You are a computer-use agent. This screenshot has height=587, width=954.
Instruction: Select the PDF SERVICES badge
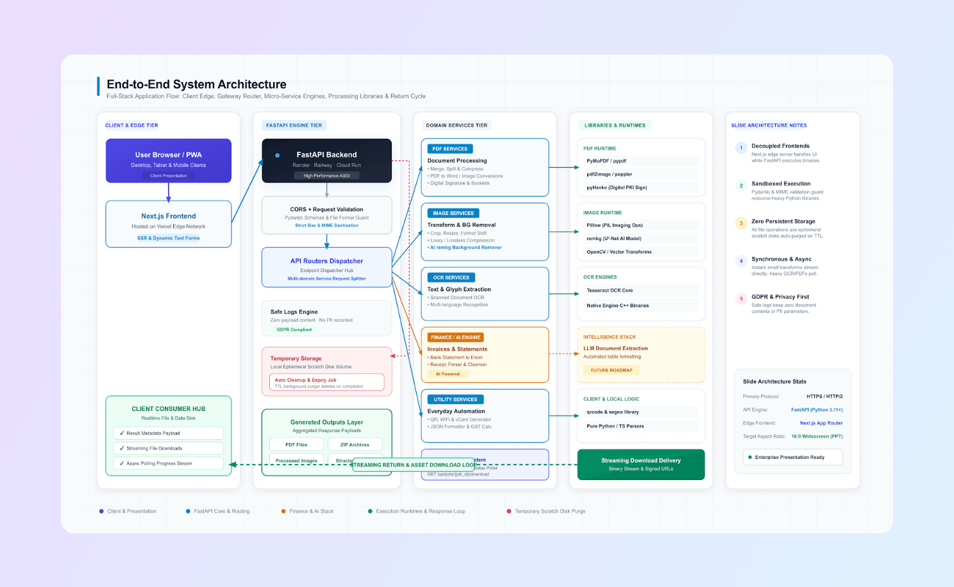pos(450,149)
